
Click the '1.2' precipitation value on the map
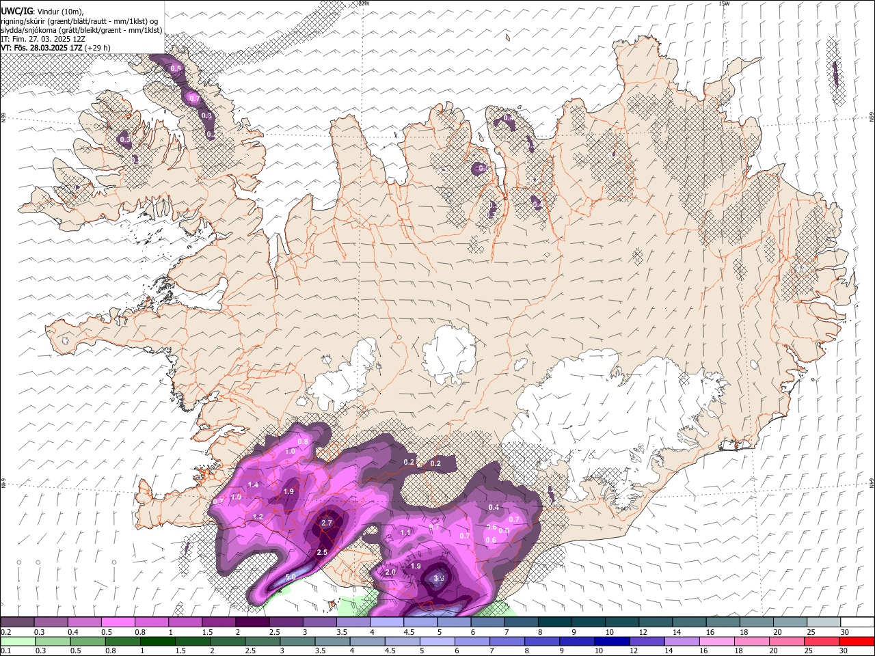[x=258, y=517]
